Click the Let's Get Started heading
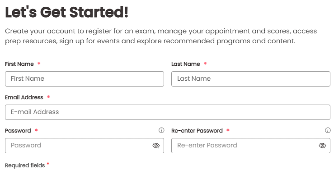Screen dimensions: 334x174 click(67, 12)
